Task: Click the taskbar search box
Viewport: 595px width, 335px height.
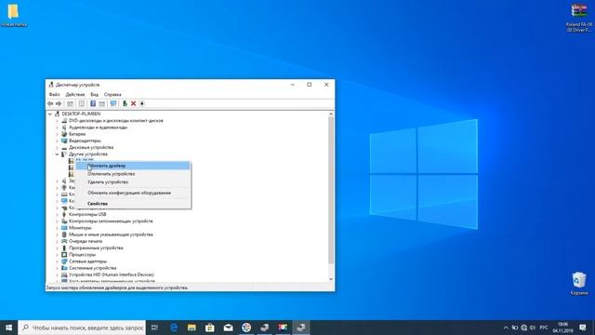Action: point(82,328)
